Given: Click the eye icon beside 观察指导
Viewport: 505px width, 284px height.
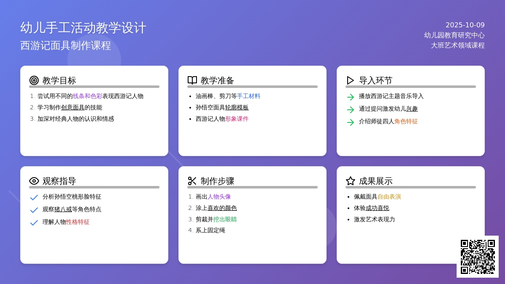Looking at the screenshot, I should [x=34, y=181].
